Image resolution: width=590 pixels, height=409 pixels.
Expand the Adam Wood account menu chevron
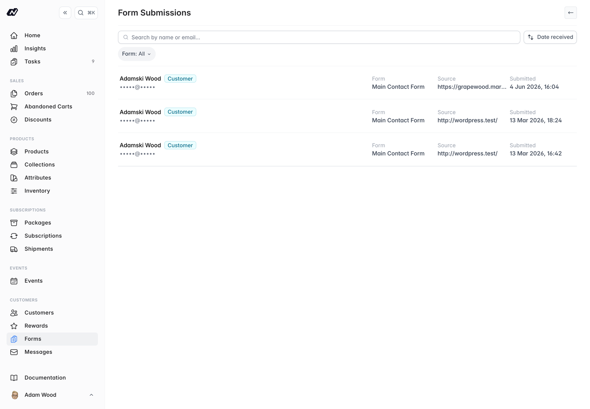(91, 395)
